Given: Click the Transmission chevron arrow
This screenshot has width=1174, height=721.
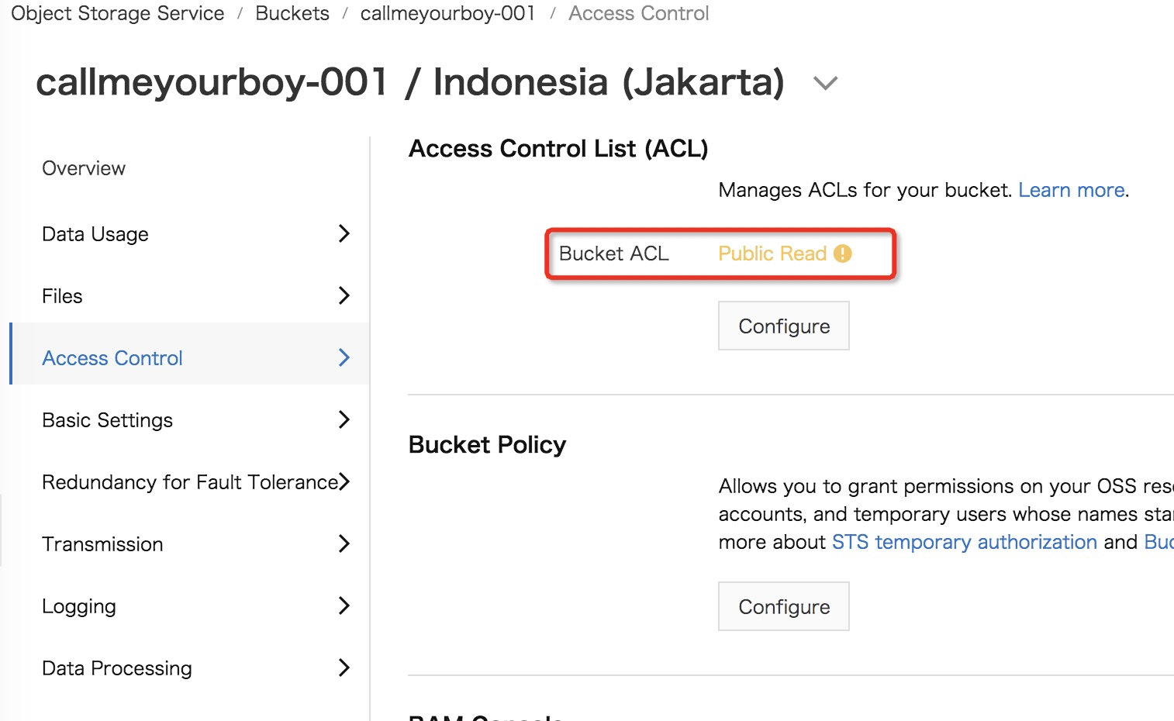Looking at the screenshot, I should pyautogui.click(x=344, y=543).
